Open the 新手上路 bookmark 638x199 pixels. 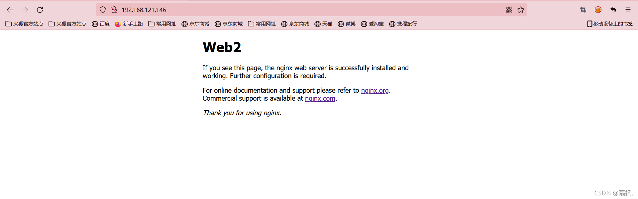pos(129,24)
